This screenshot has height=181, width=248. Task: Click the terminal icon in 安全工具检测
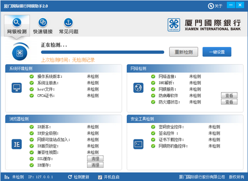pyautogui.click(x=138, y=144)
